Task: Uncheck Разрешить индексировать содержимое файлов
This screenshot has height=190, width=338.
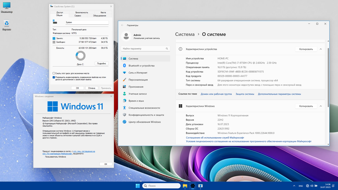Action: 54,77
